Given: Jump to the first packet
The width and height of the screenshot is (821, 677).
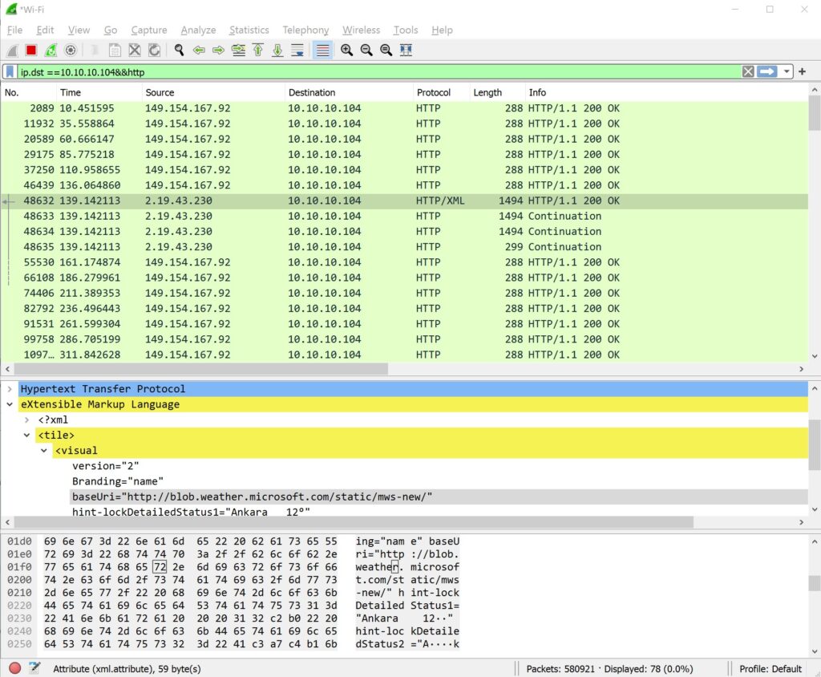Looking at the screenshot, I should tap(258, 51).
